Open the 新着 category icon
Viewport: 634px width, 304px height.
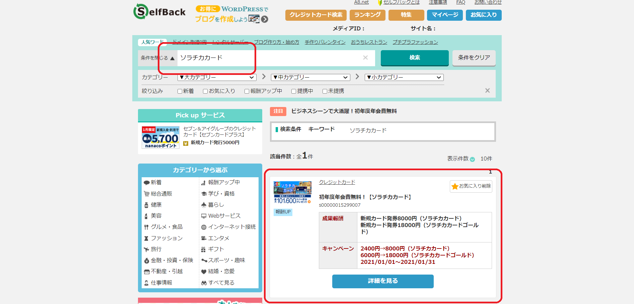tap(146, 183)
